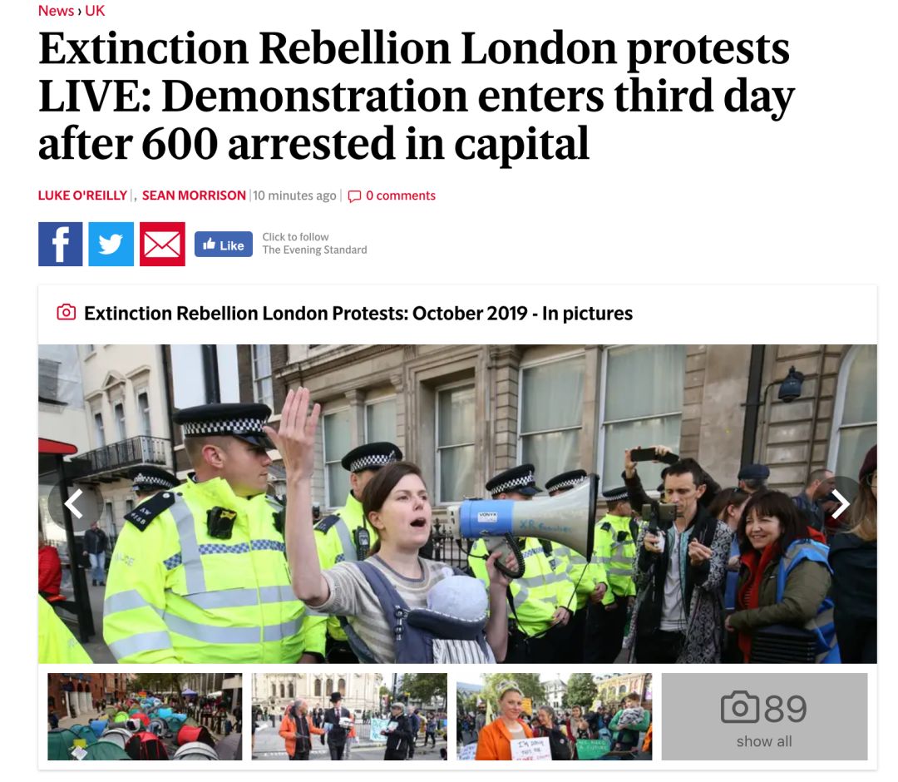Click the gallery camera icon beside title

click(66, 312)
